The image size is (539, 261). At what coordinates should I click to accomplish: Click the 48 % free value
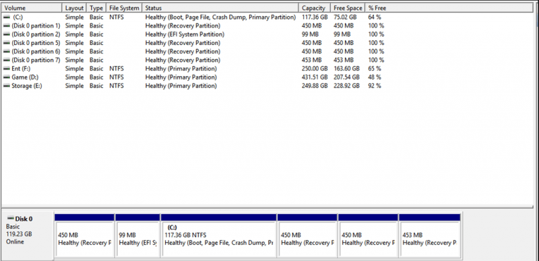[375, 77]
